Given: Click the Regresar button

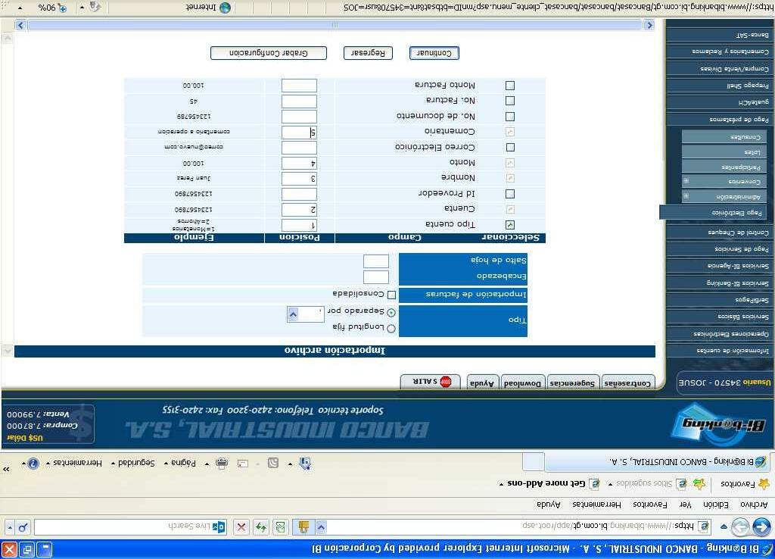Looking at the screenshot, I should (368, 53).
